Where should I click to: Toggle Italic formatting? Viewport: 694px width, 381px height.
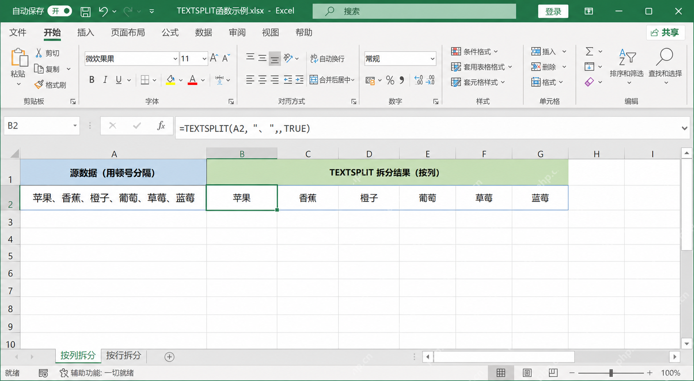coord(105,80)
